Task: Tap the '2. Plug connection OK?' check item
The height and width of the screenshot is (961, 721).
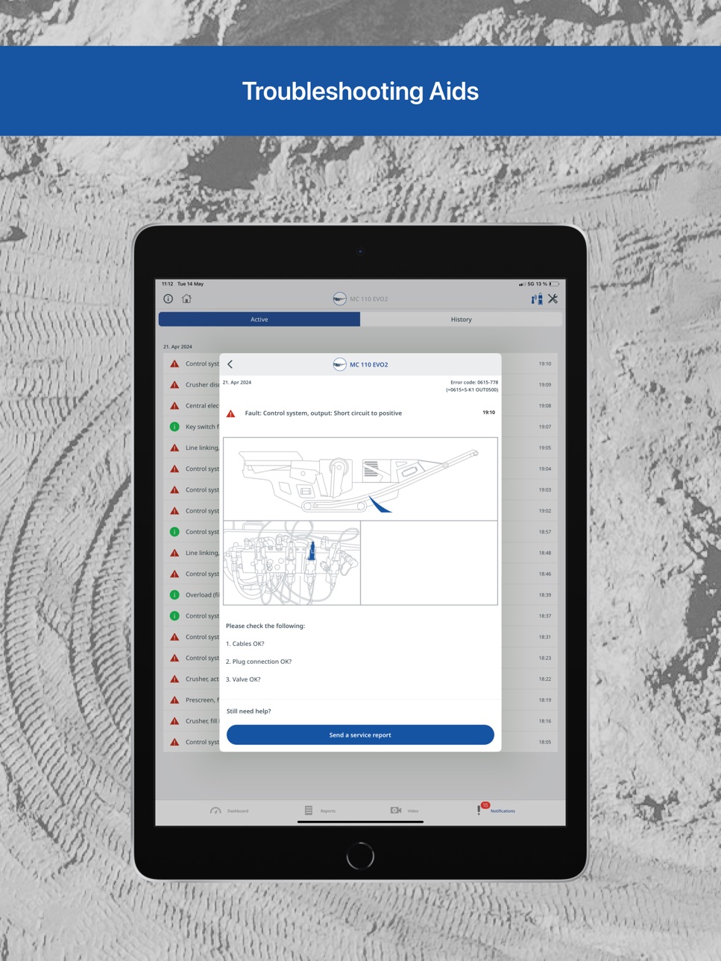Action: coord(259,662)
